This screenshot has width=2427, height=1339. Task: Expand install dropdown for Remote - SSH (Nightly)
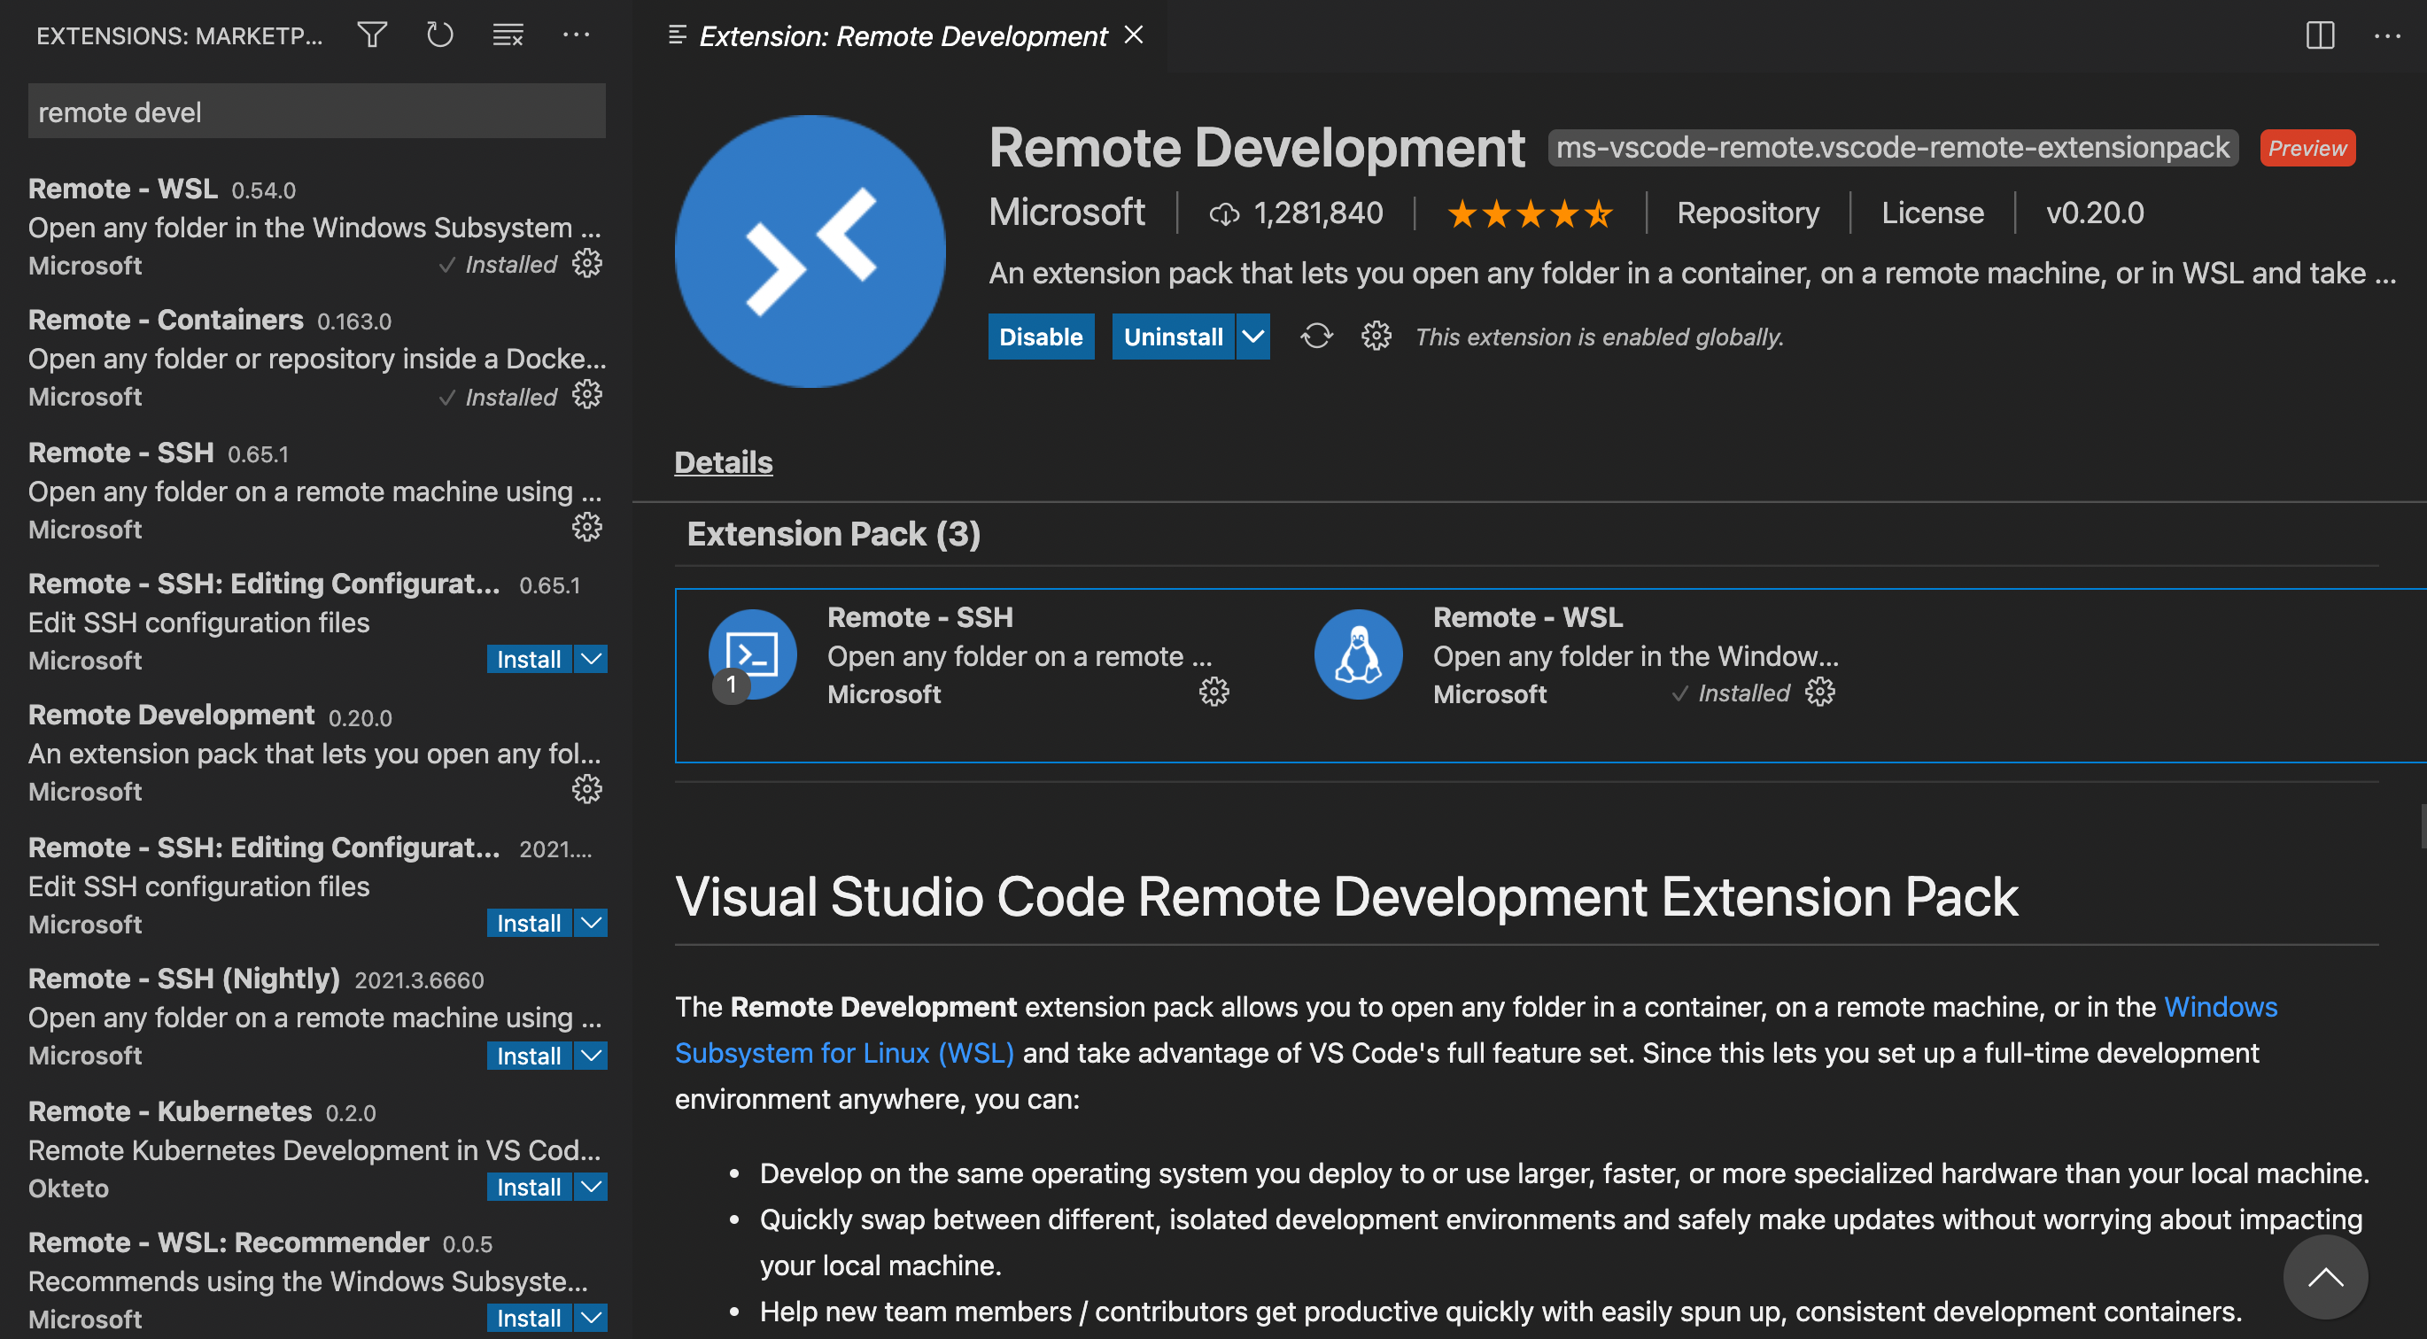pyautogui.click(x=592, y=1055)
